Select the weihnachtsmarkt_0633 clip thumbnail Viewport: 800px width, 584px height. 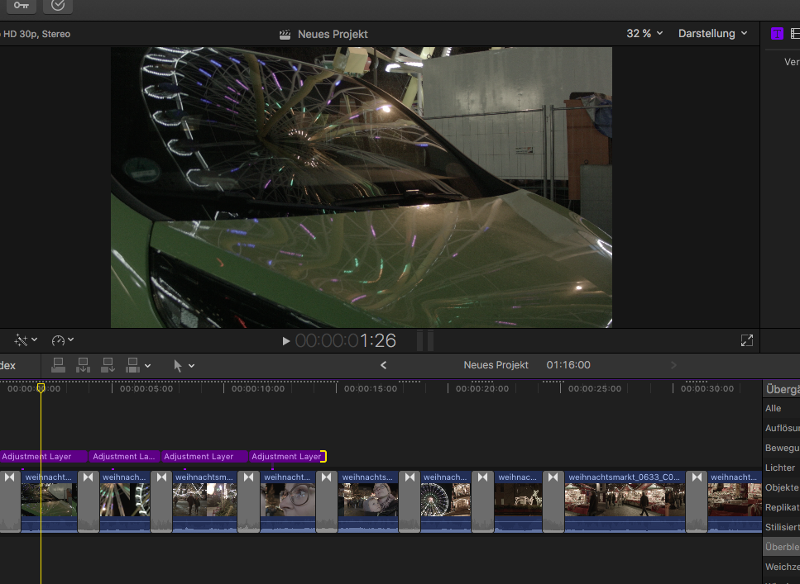pyautogui.click(x=625, y=500)
